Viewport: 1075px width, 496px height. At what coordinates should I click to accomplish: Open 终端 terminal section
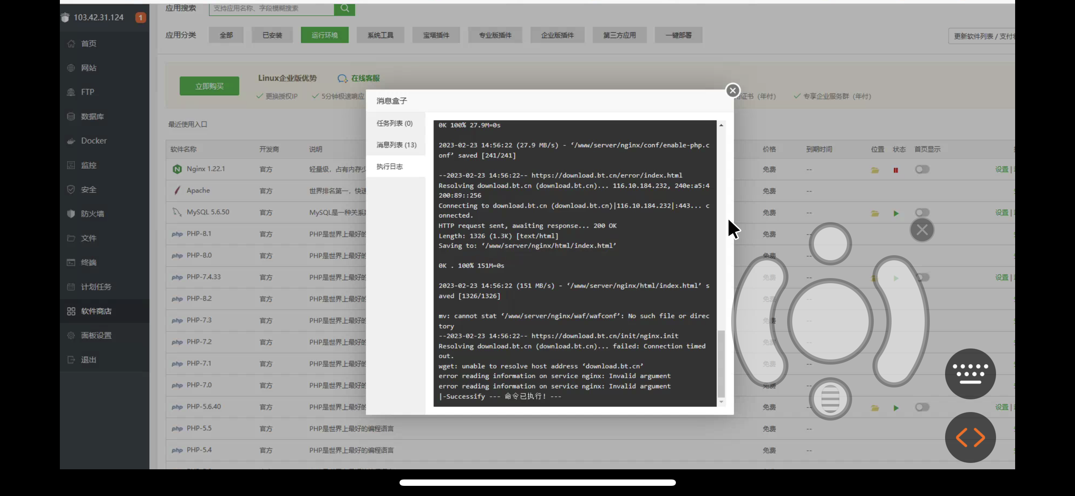click(x=104, y=262)
